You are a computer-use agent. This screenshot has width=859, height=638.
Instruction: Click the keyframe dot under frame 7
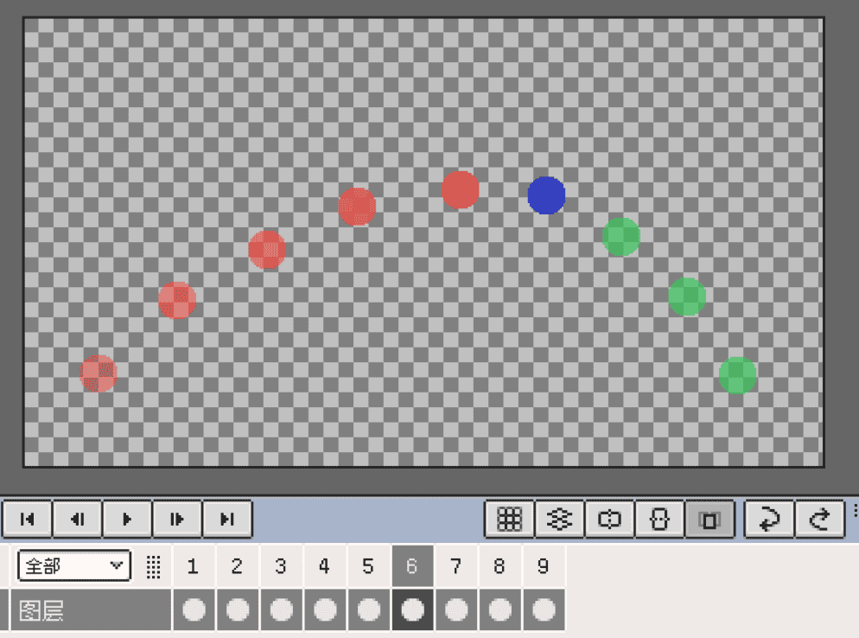[456, 610]
